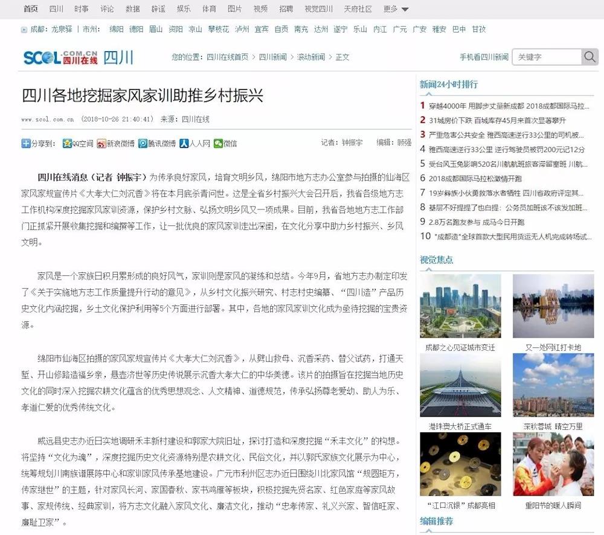The width and height of the screenshot is (604, 535).
Task: Go to the 视频 nav section
Action: pyautogui.click(x=260, y=9)
